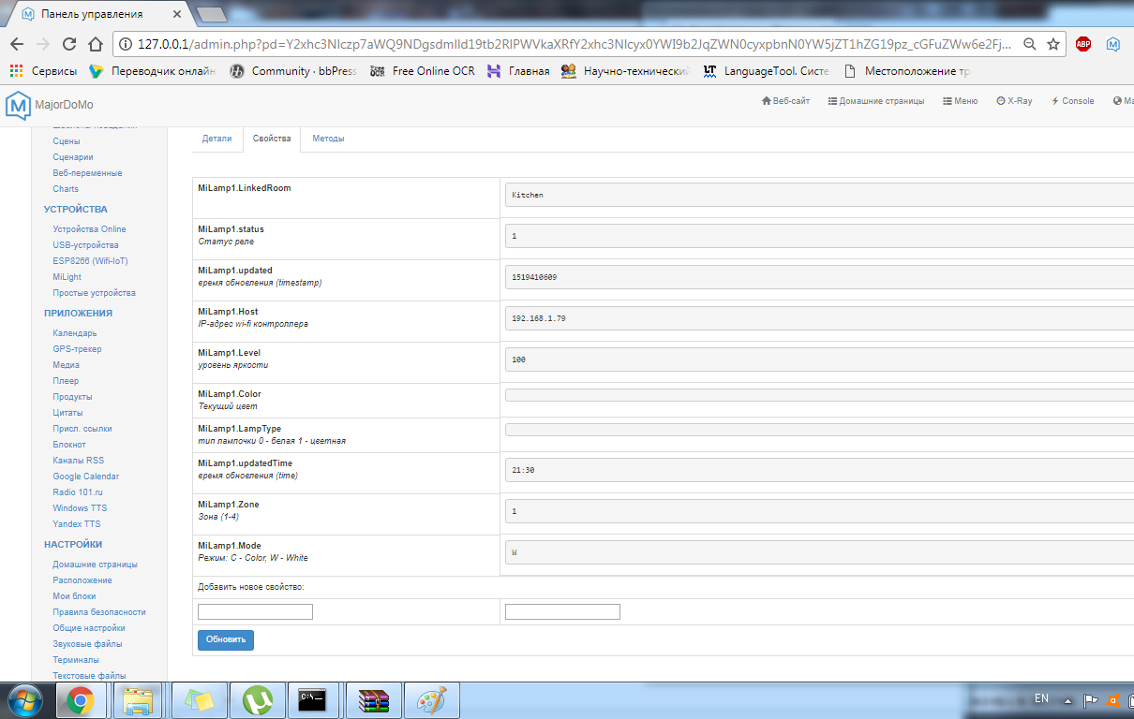Open Календарь in sidebar
This screenshot has width=1134, height=719.
[75, 333]
